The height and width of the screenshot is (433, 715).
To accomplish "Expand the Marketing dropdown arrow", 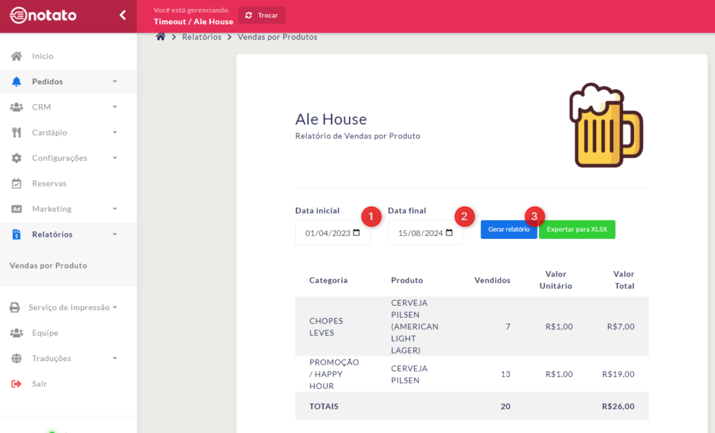I will pos(115,210).
